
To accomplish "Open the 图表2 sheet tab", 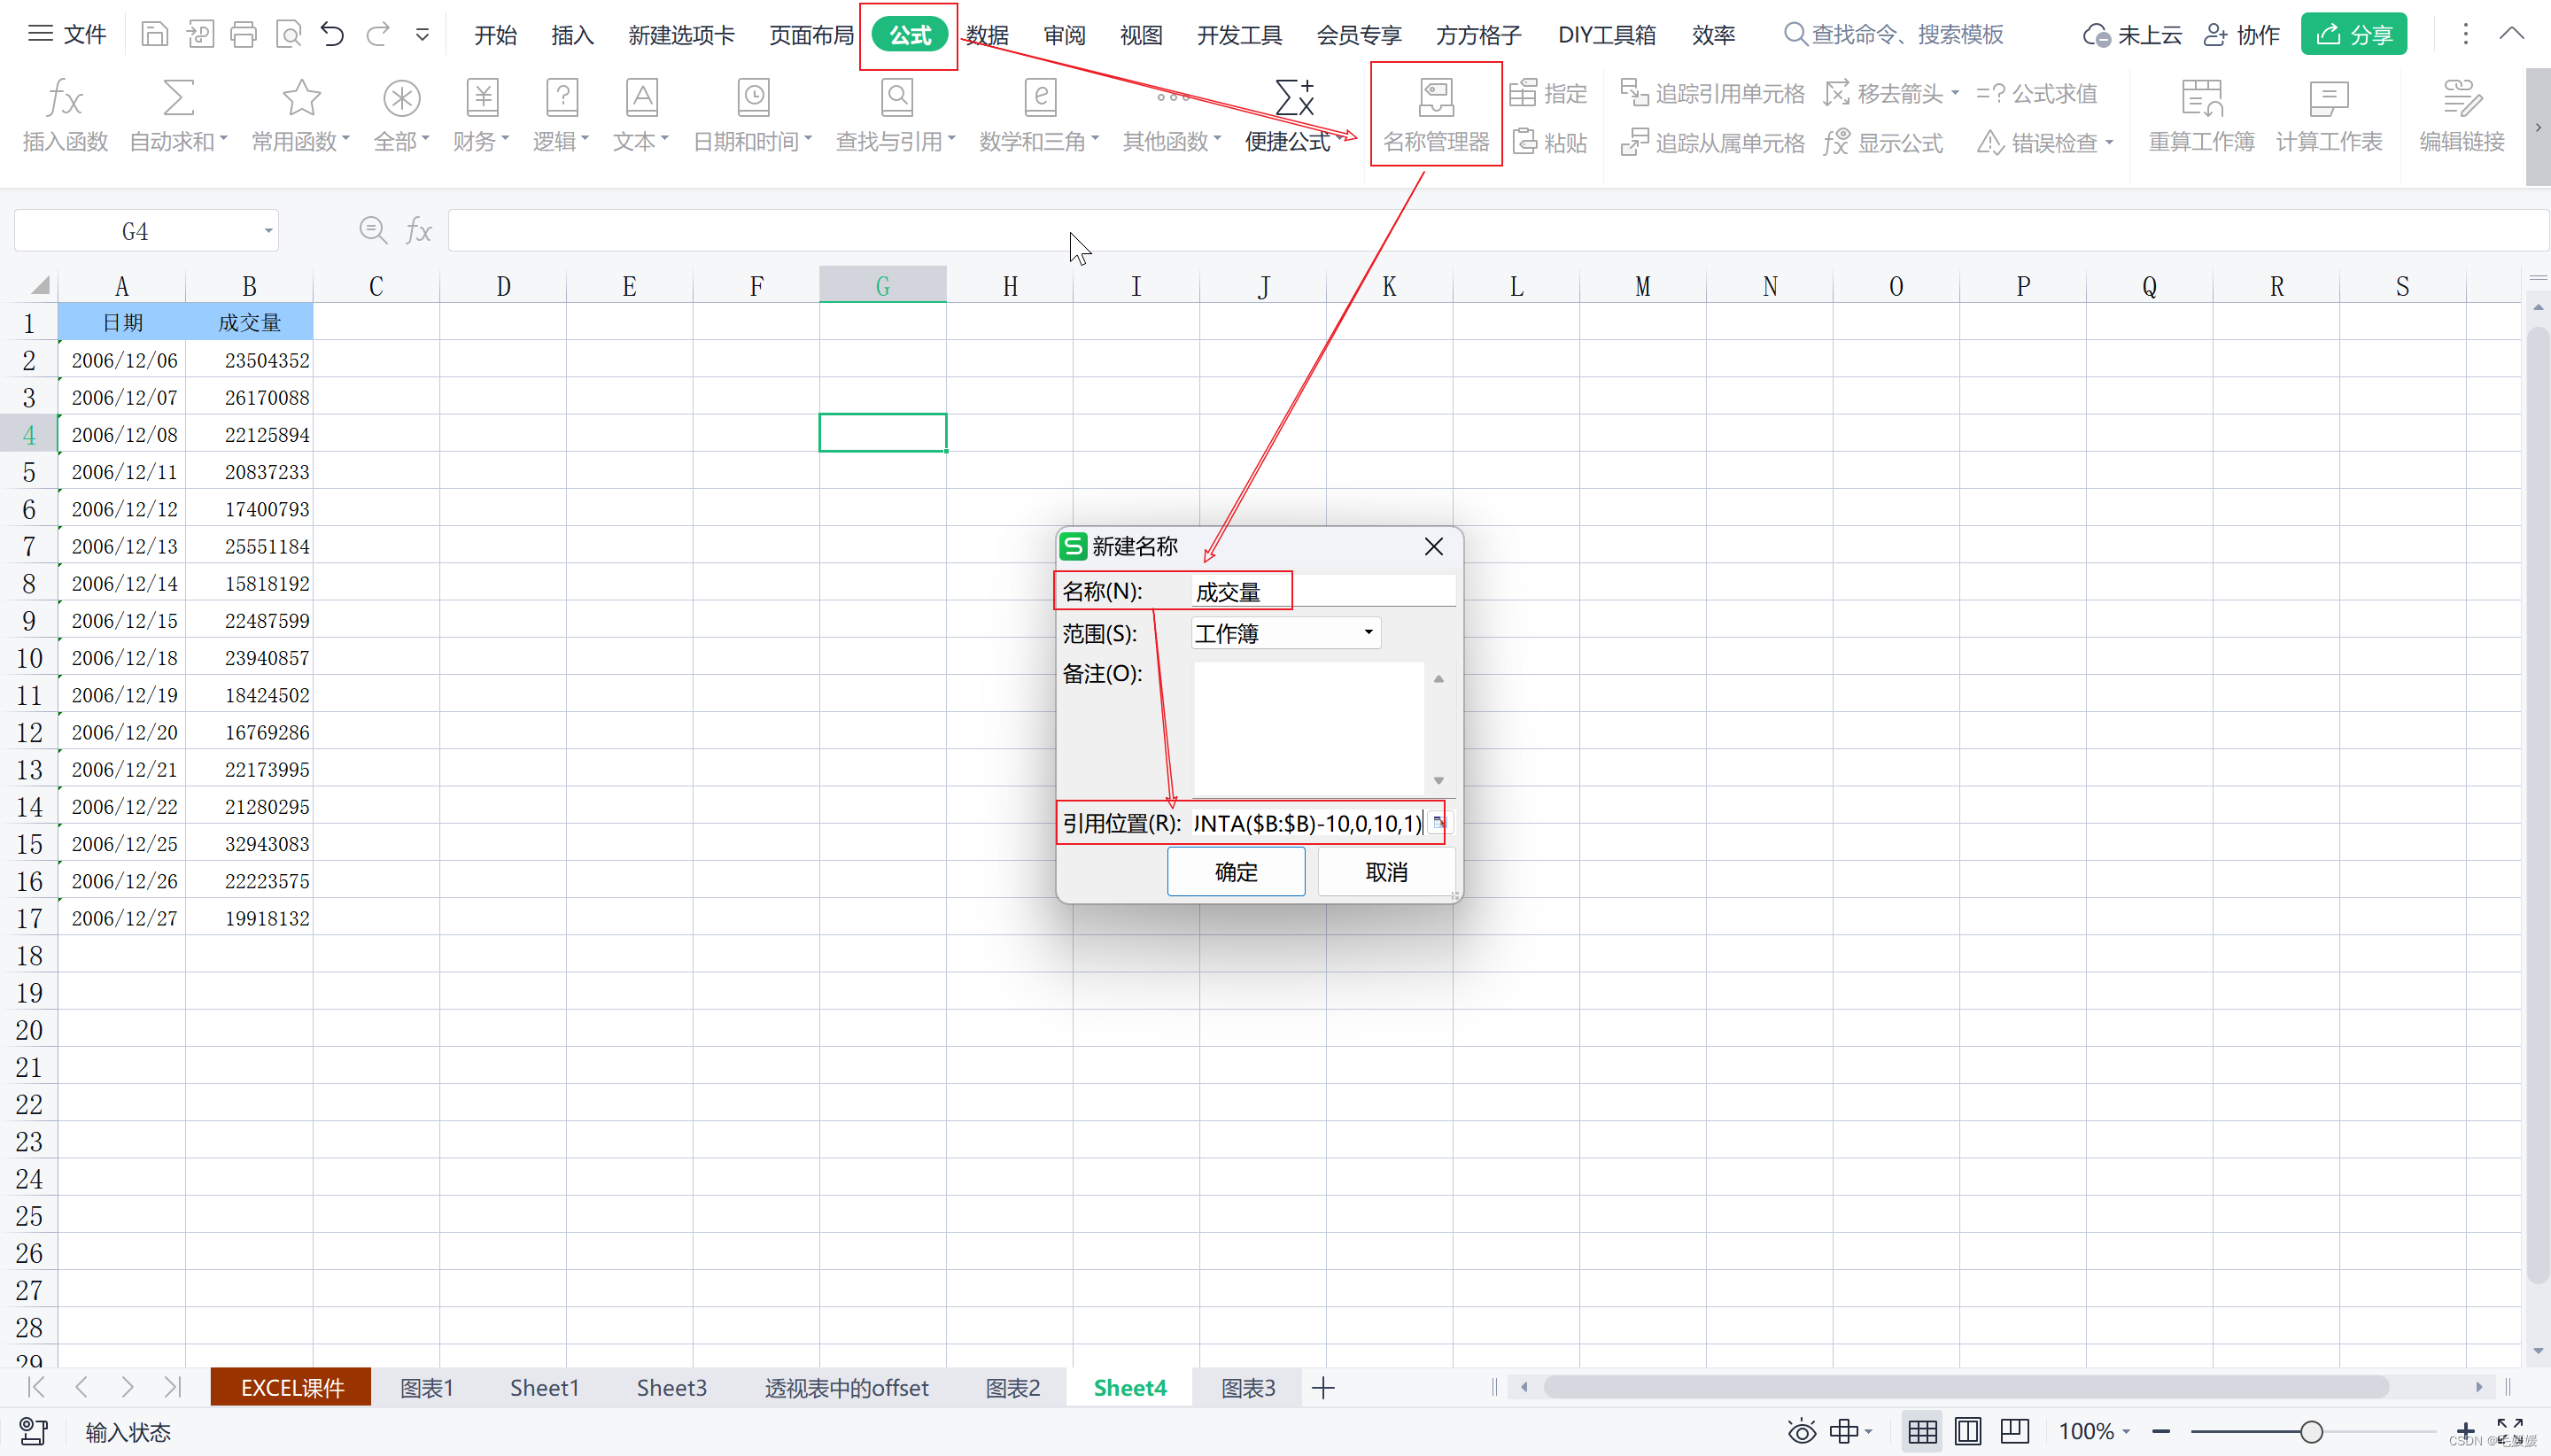I will click(x=1012, y=1388).
